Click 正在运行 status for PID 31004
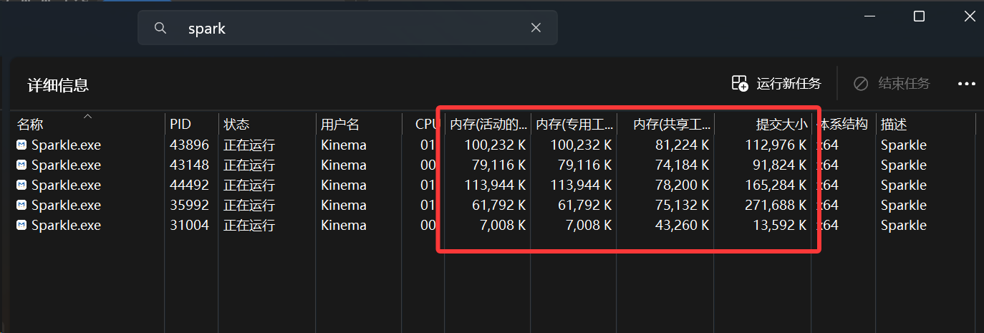The width and height of the screenshot is (984, 333). [249, 225]
